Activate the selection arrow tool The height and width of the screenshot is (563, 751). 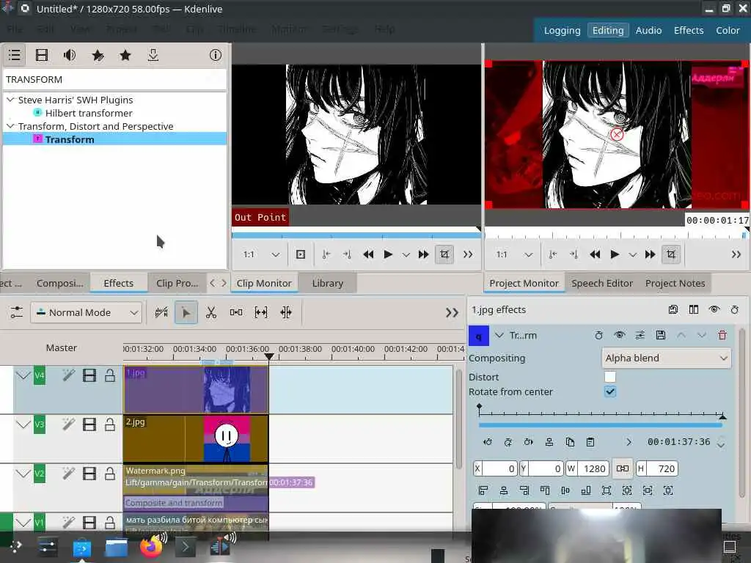click(186, 312)
